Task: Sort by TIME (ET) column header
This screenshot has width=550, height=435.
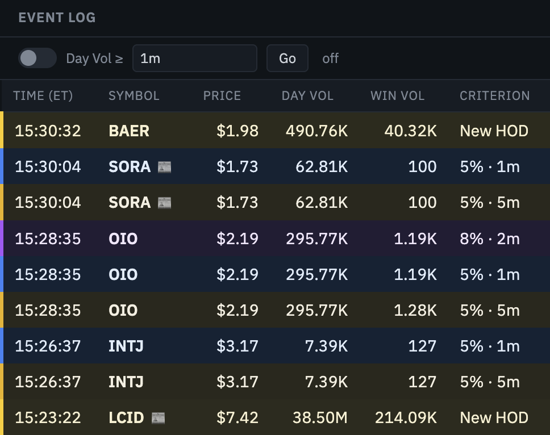Action: click(43, 96)
